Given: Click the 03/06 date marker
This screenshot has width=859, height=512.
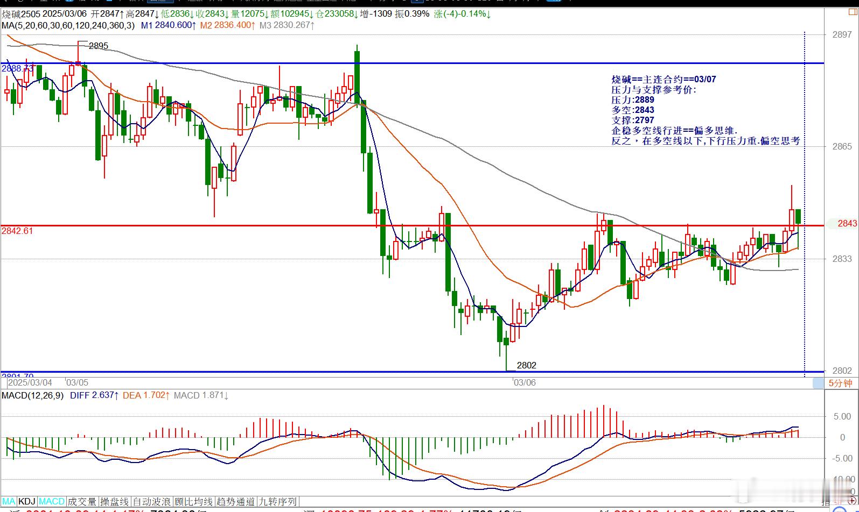Looking at the screenshot, I should pos(525,382).
